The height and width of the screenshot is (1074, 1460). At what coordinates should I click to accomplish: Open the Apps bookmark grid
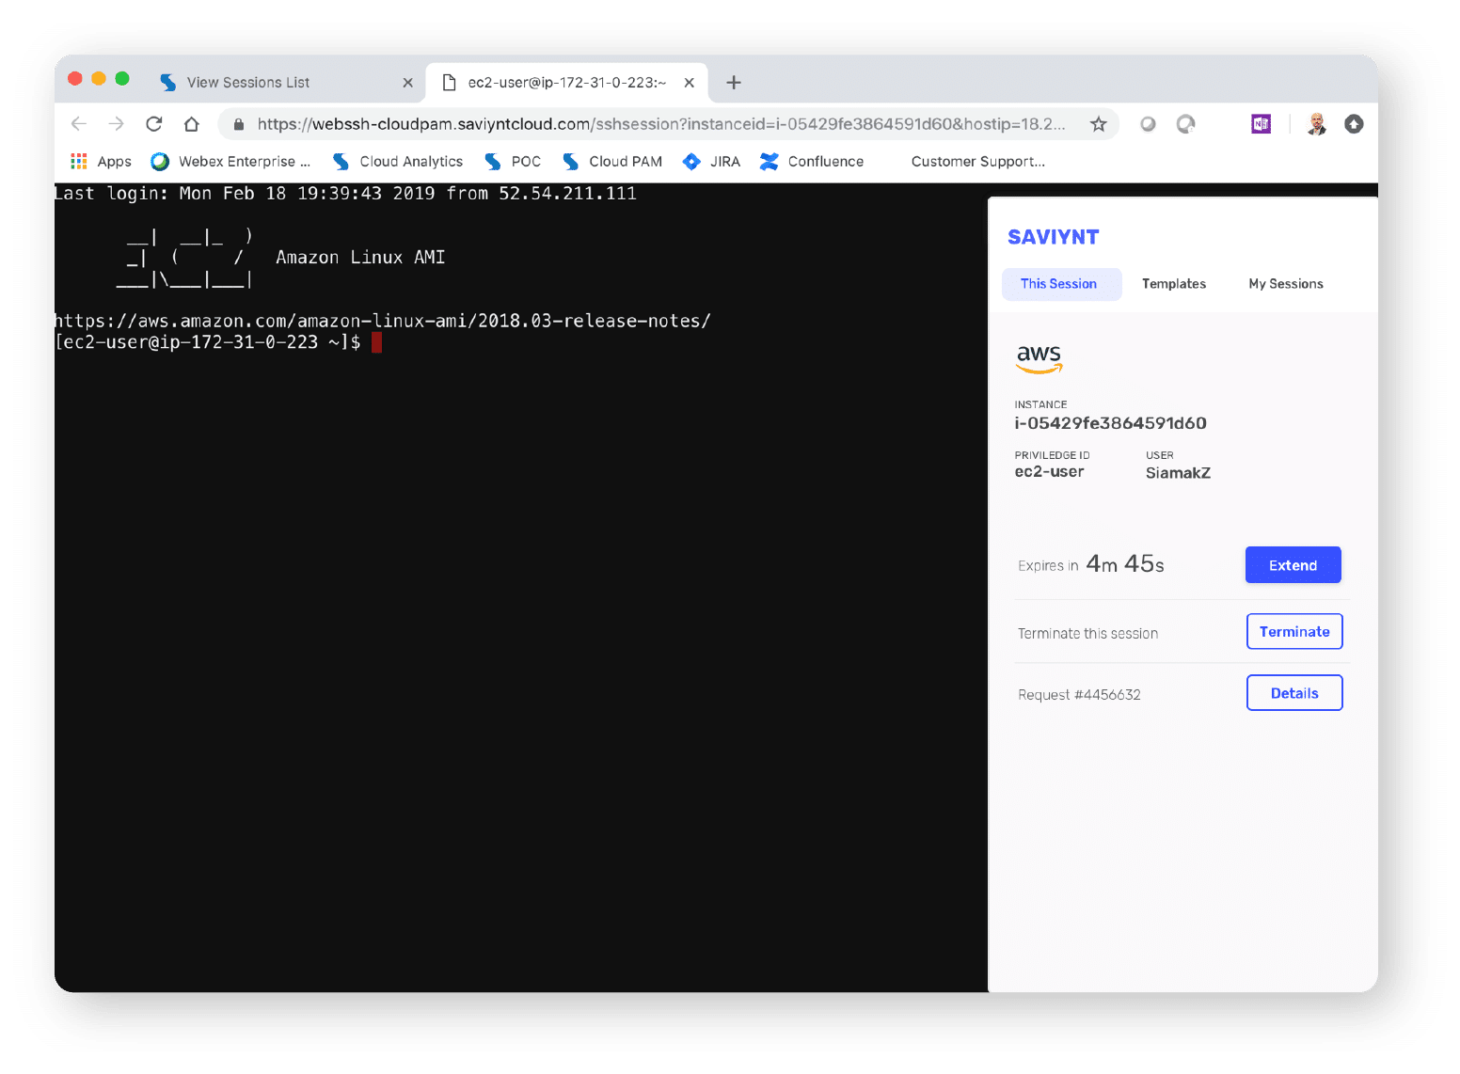click(x=101, y=162)
